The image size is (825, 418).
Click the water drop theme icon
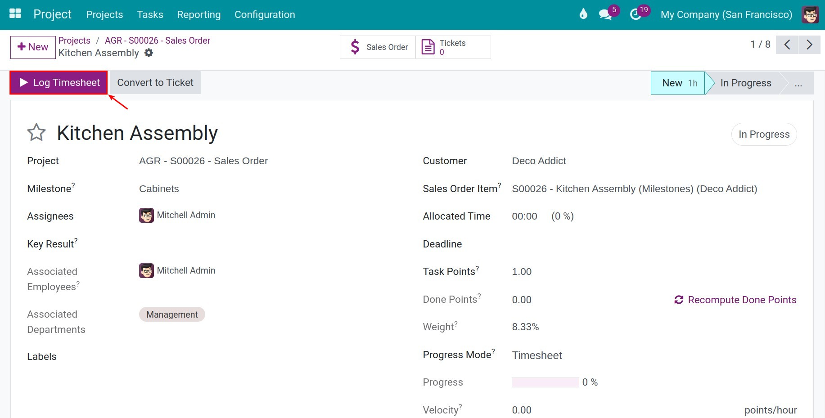click(x=583, y=14)
